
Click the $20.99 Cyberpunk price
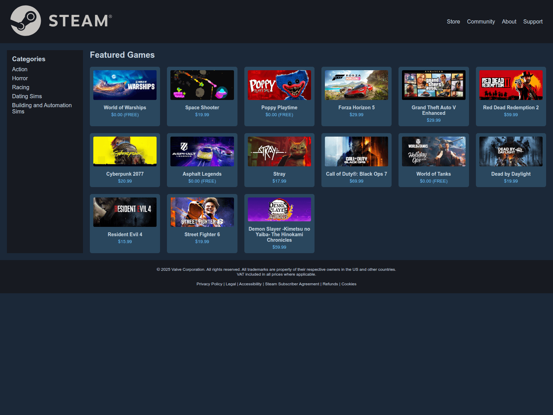click(125, 181)
